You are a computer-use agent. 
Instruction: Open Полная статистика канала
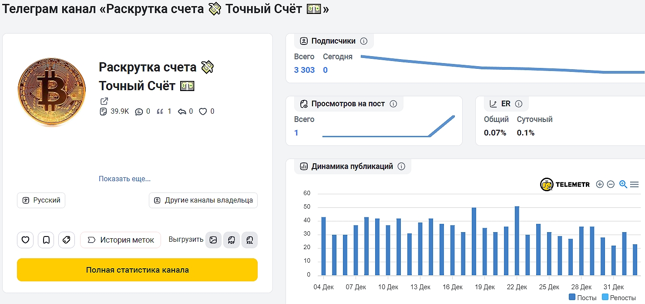137,270
